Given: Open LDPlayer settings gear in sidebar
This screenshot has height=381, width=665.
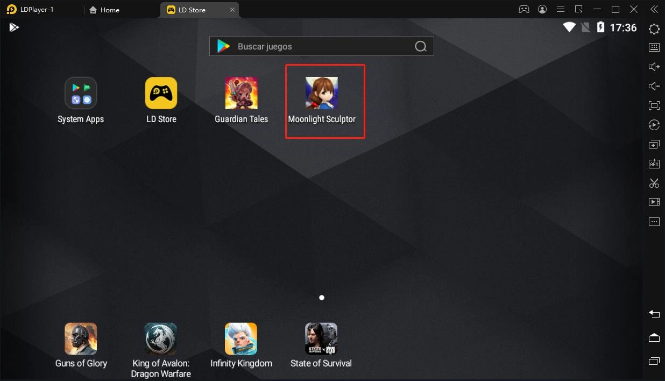Looking at the screenshot, I should click(x=654, y=29).
